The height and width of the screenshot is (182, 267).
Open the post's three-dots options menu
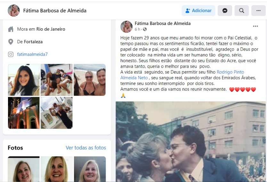(255, 26)
